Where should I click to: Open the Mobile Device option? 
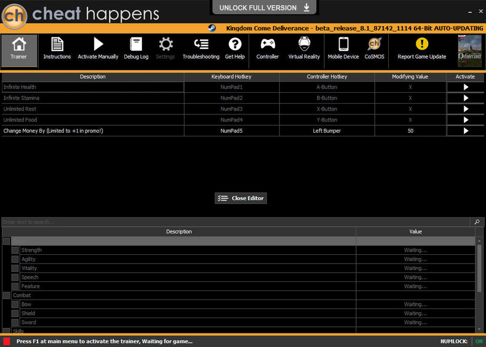point(343,48)
